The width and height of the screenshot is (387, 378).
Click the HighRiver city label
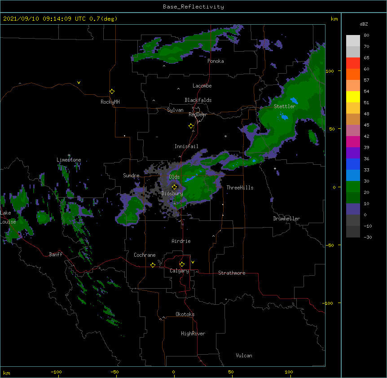pyautogui.click(x=193, y=334)
